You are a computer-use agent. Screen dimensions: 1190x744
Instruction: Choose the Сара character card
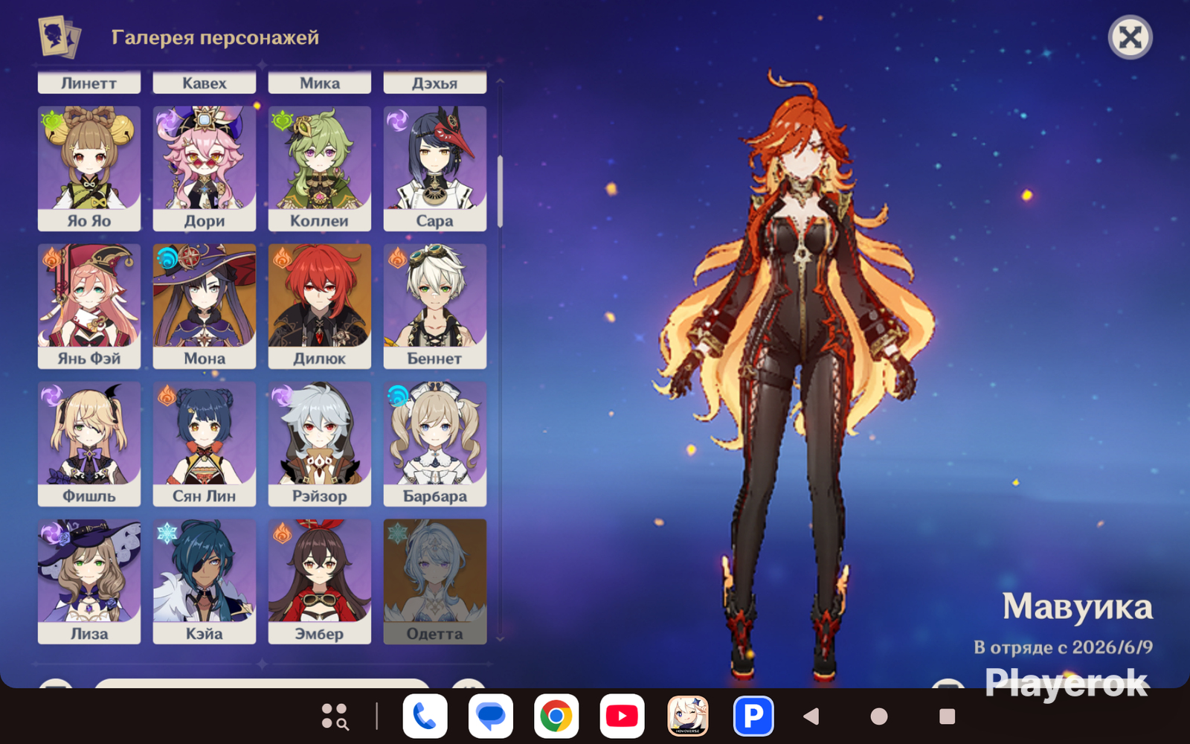click(x=435, y=169)
